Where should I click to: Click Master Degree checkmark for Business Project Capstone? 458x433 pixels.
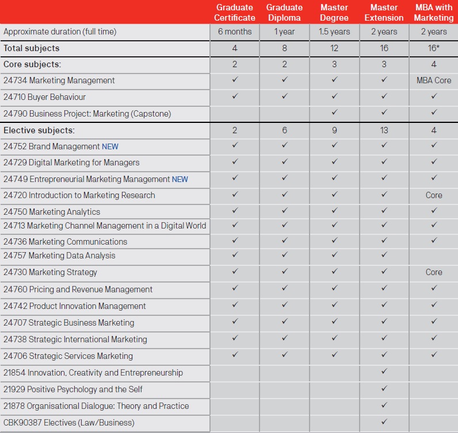tap(334, 113)
